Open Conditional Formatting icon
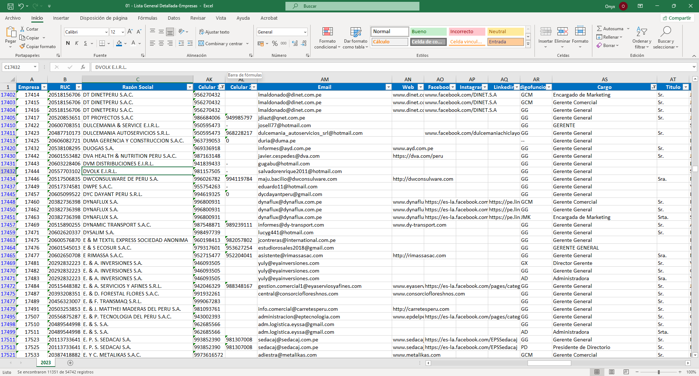The height and width of the screenshot is (376, 699). (327, 32)
